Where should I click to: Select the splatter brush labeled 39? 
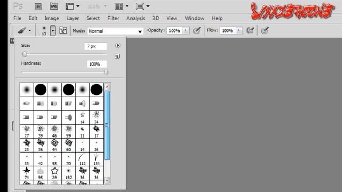click(41, 132)
